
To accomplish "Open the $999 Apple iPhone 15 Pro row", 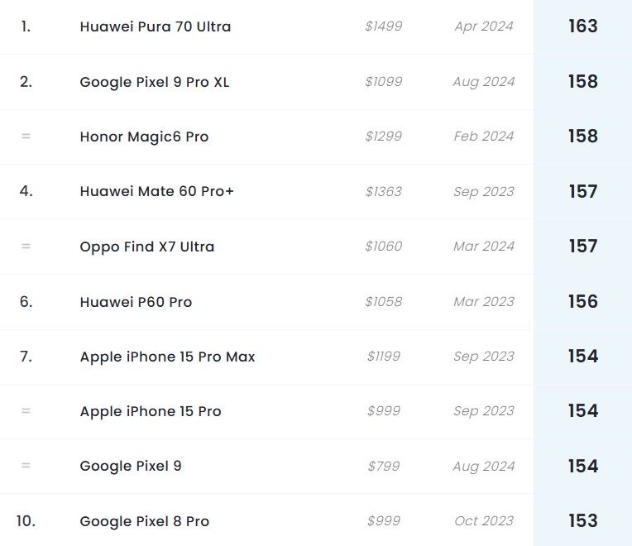I will [266, 411].
